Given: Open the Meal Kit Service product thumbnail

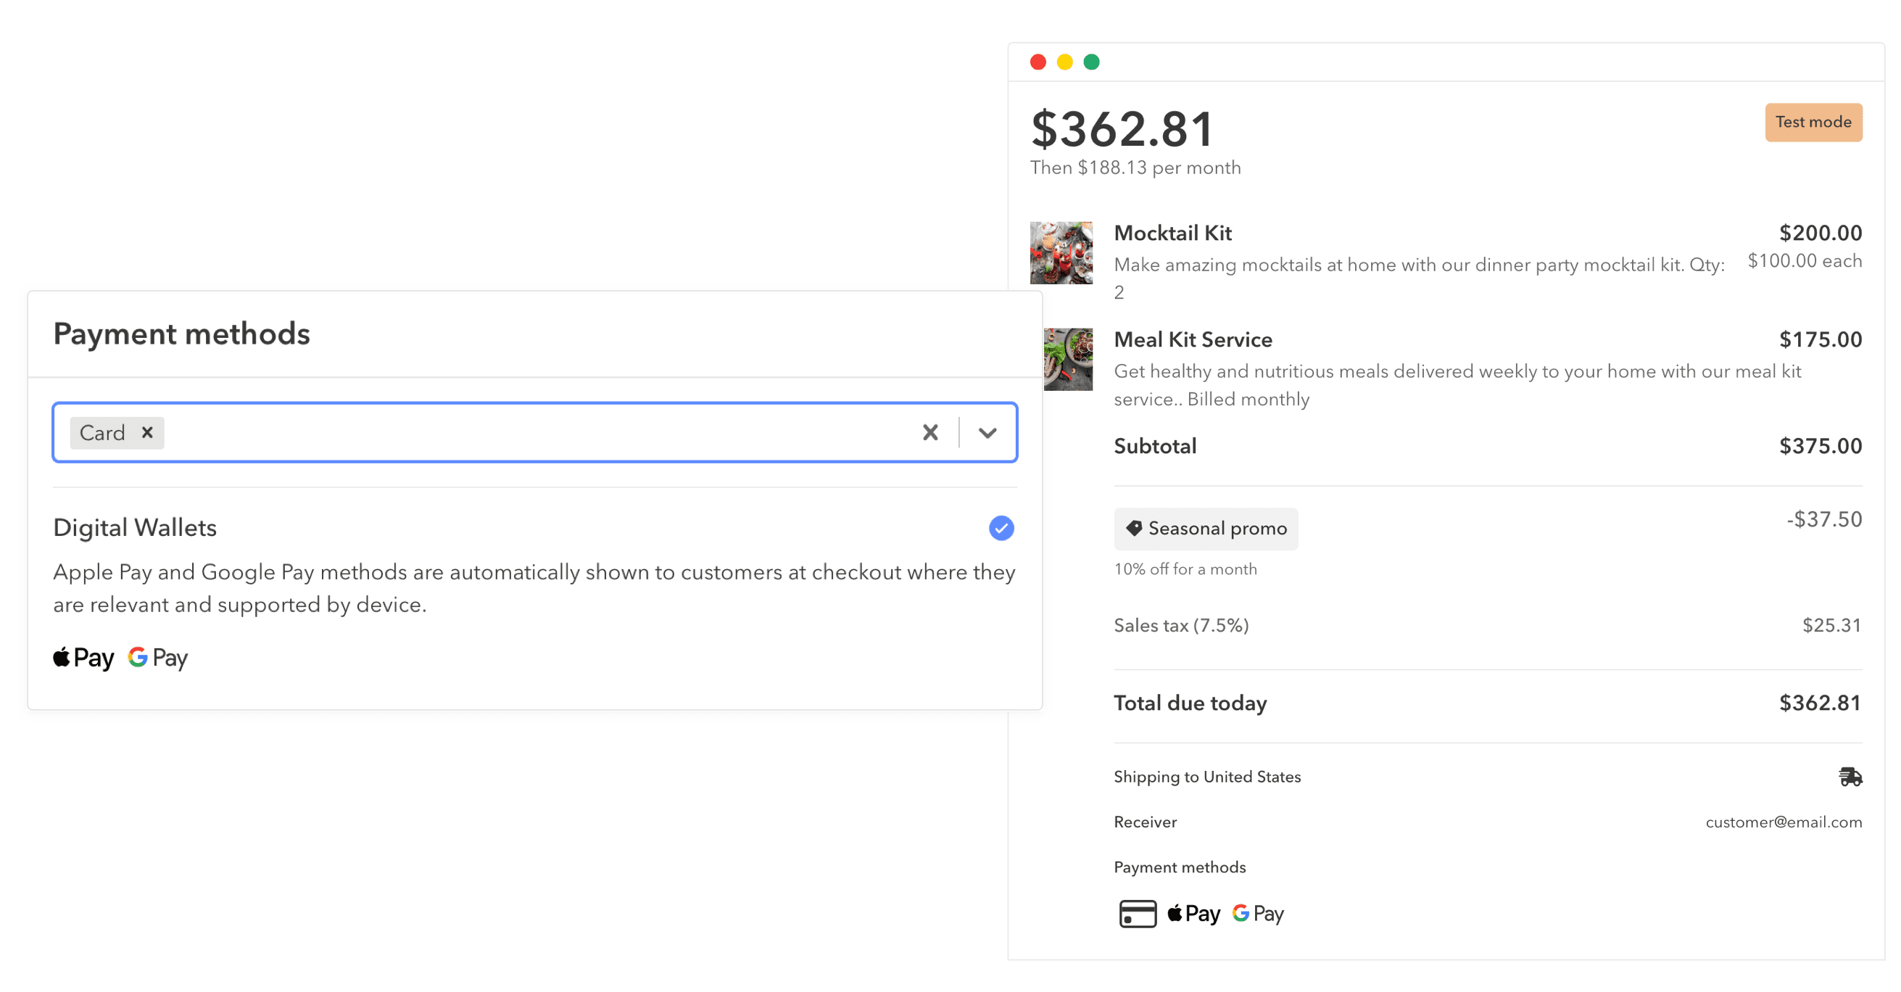Looking at the screenshot, I should tap(1068, 360).
